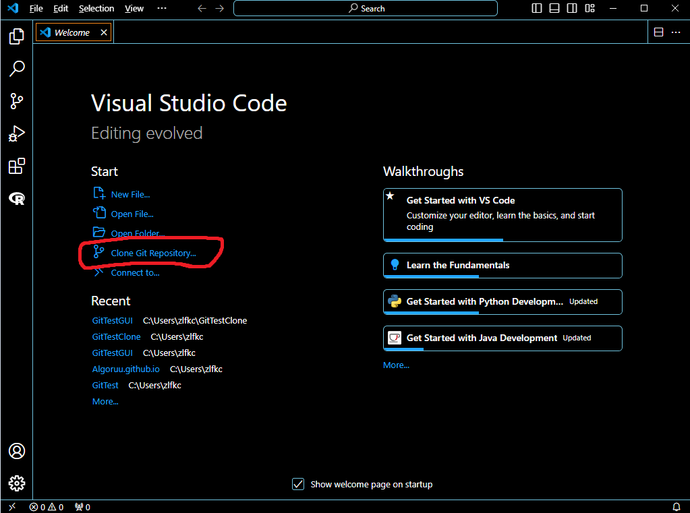The height and width of the screenshot is (513, 690).
Task: Open Learn the Fundamentals walkthrough
Action: click(502, 266)
